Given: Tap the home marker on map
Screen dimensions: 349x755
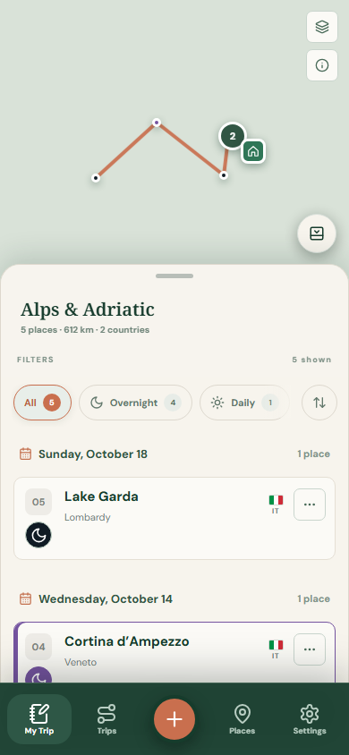Looking at the screenshot, I should click(x=253, y=152).
